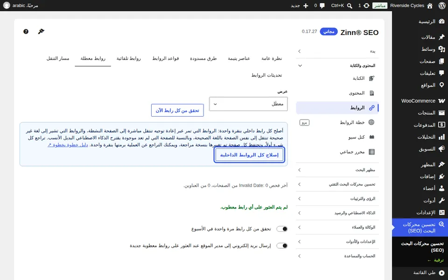
Task: Click the plus icon for new content
Action: tap(306, 6)
